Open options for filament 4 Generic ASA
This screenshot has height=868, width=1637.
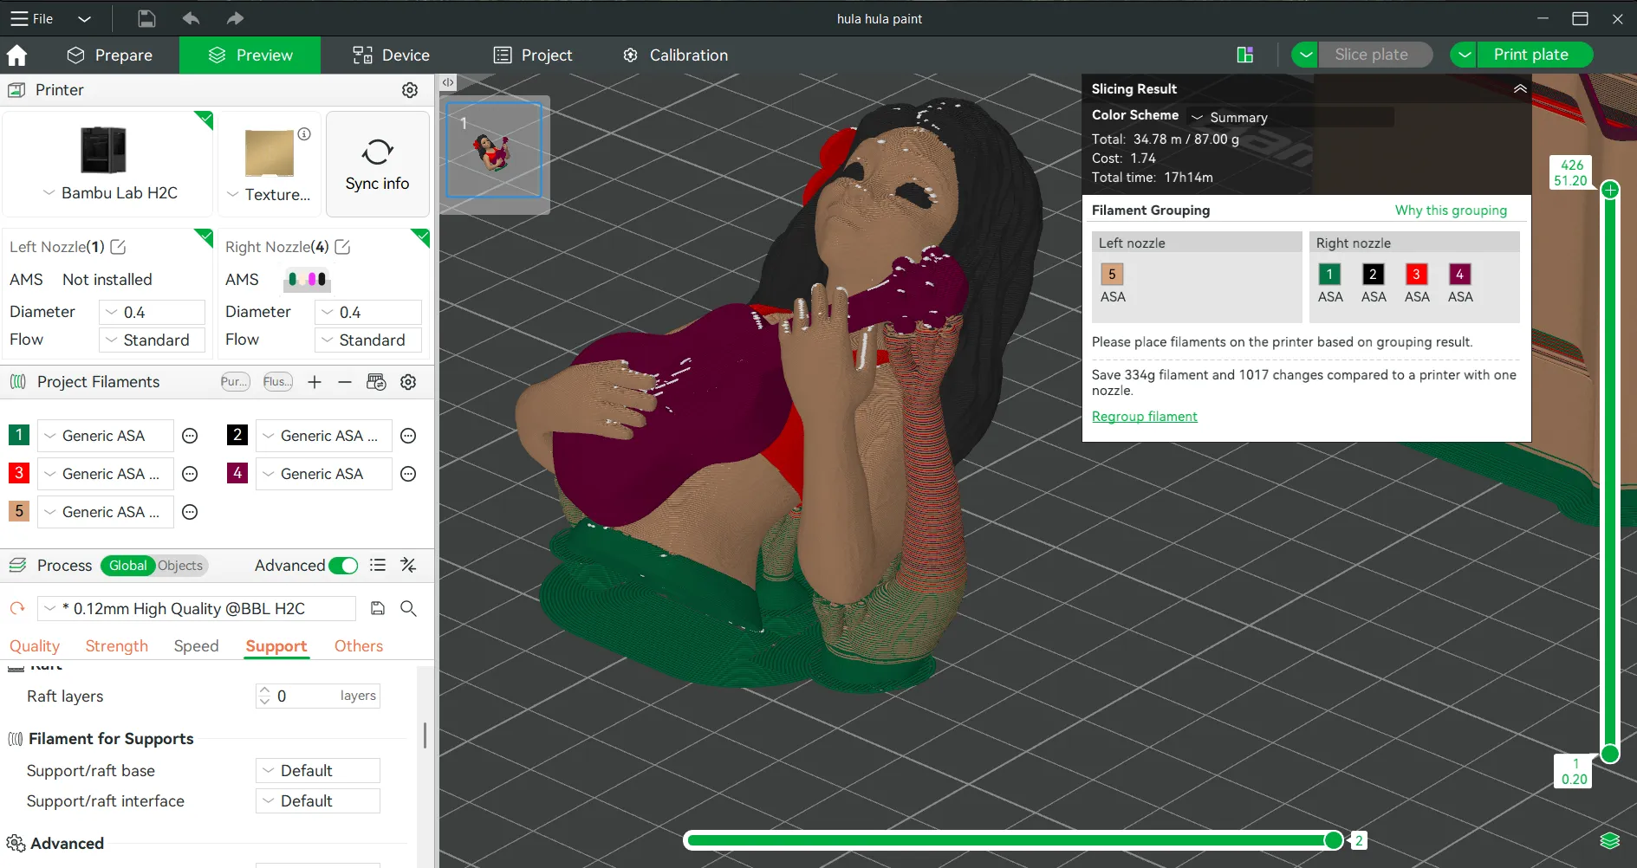(x=408, y=474)
